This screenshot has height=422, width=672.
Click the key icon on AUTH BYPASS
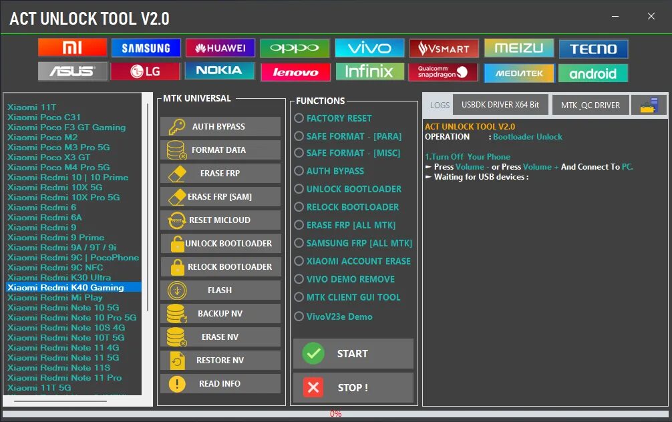176,127
